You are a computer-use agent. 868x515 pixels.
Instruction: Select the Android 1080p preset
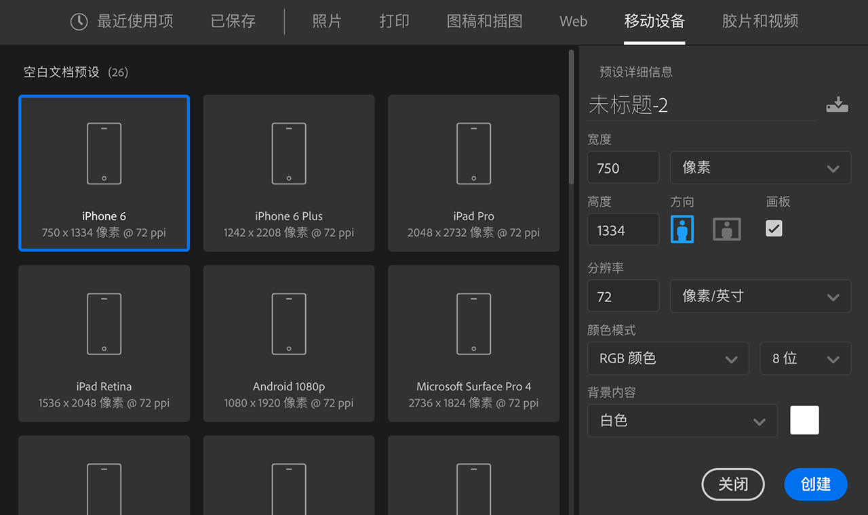[x=289, y=344]
